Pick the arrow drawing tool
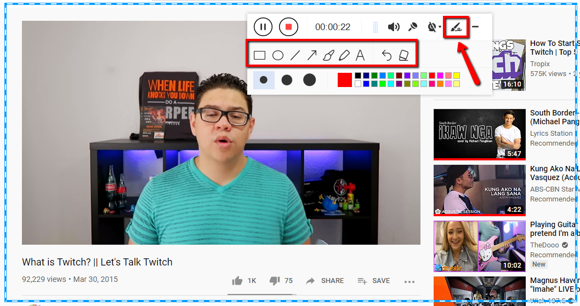Viewport: 580px width, 306px height. (311, 55)
